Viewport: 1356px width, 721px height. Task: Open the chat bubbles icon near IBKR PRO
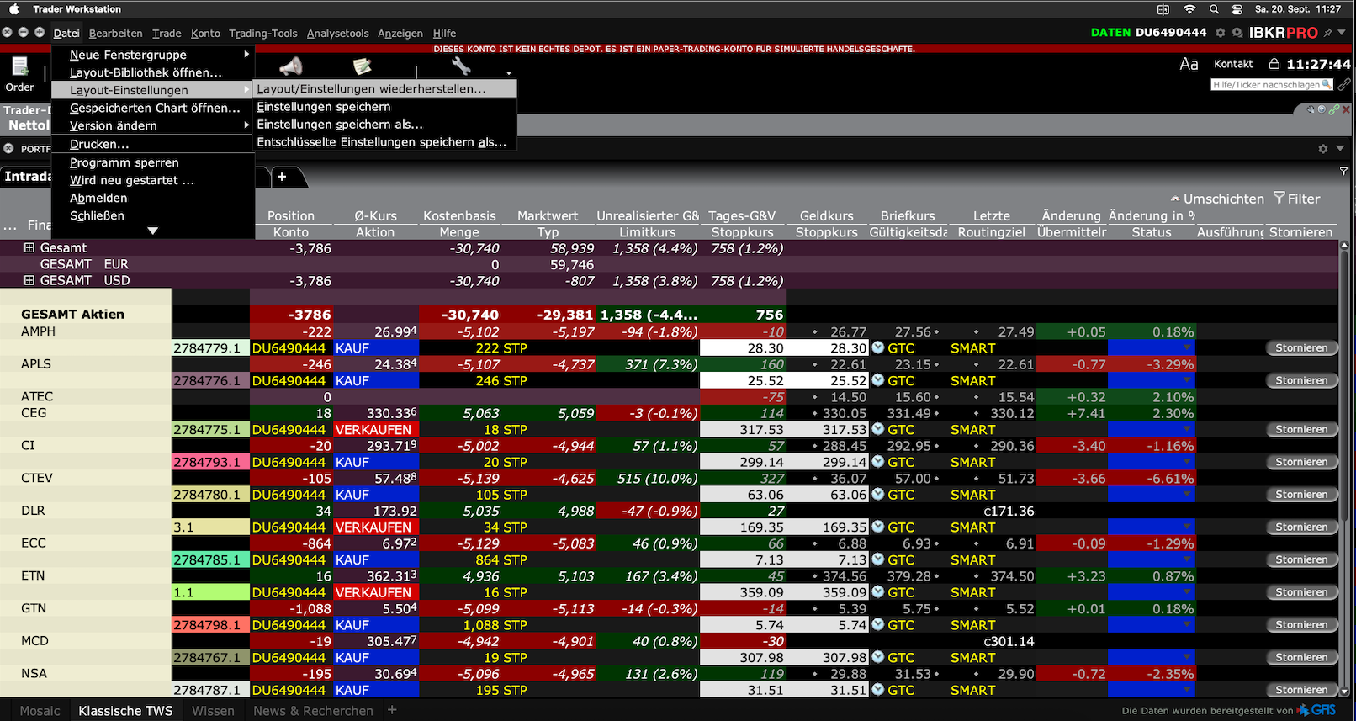1237,33
